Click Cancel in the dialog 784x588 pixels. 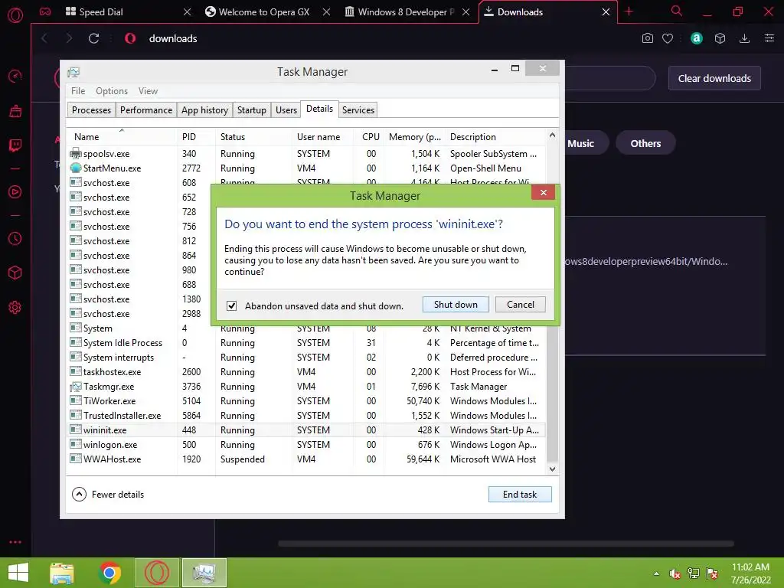pyautogui.click(x=521, y=305)
